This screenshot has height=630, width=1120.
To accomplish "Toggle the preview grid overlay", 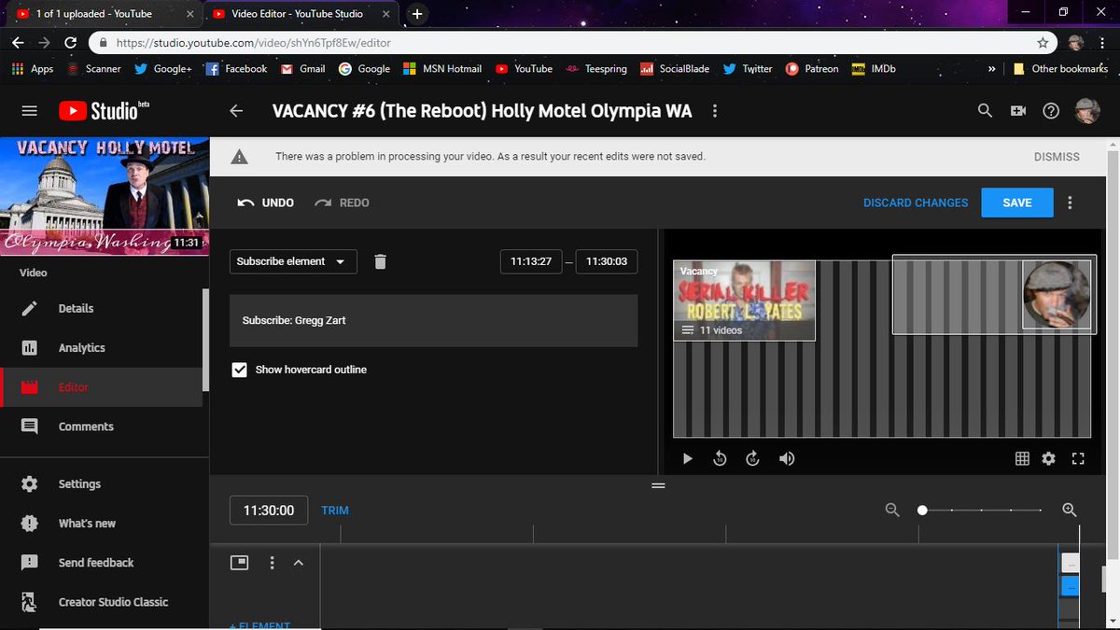I will 1022,458.
